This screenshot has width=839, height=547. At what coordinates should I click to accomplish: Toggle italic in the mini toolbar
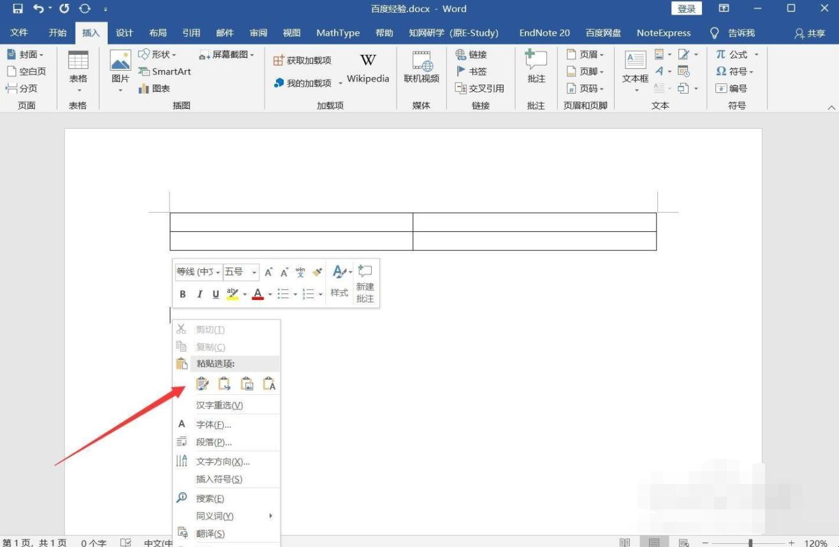click(199, 294)
